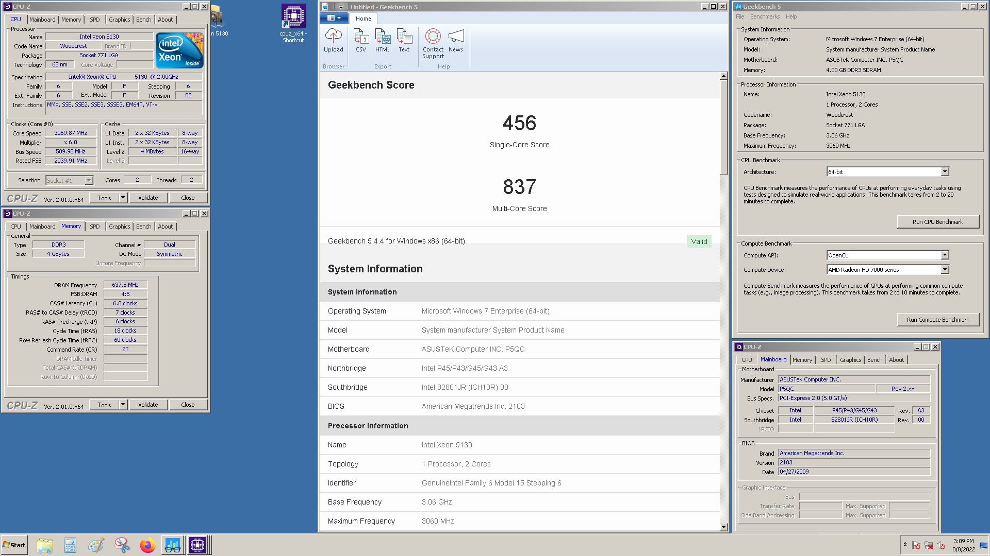Click the Geekbench results scrollbar thumb
This screenshot has height=556, width=990.
(723, 127)
